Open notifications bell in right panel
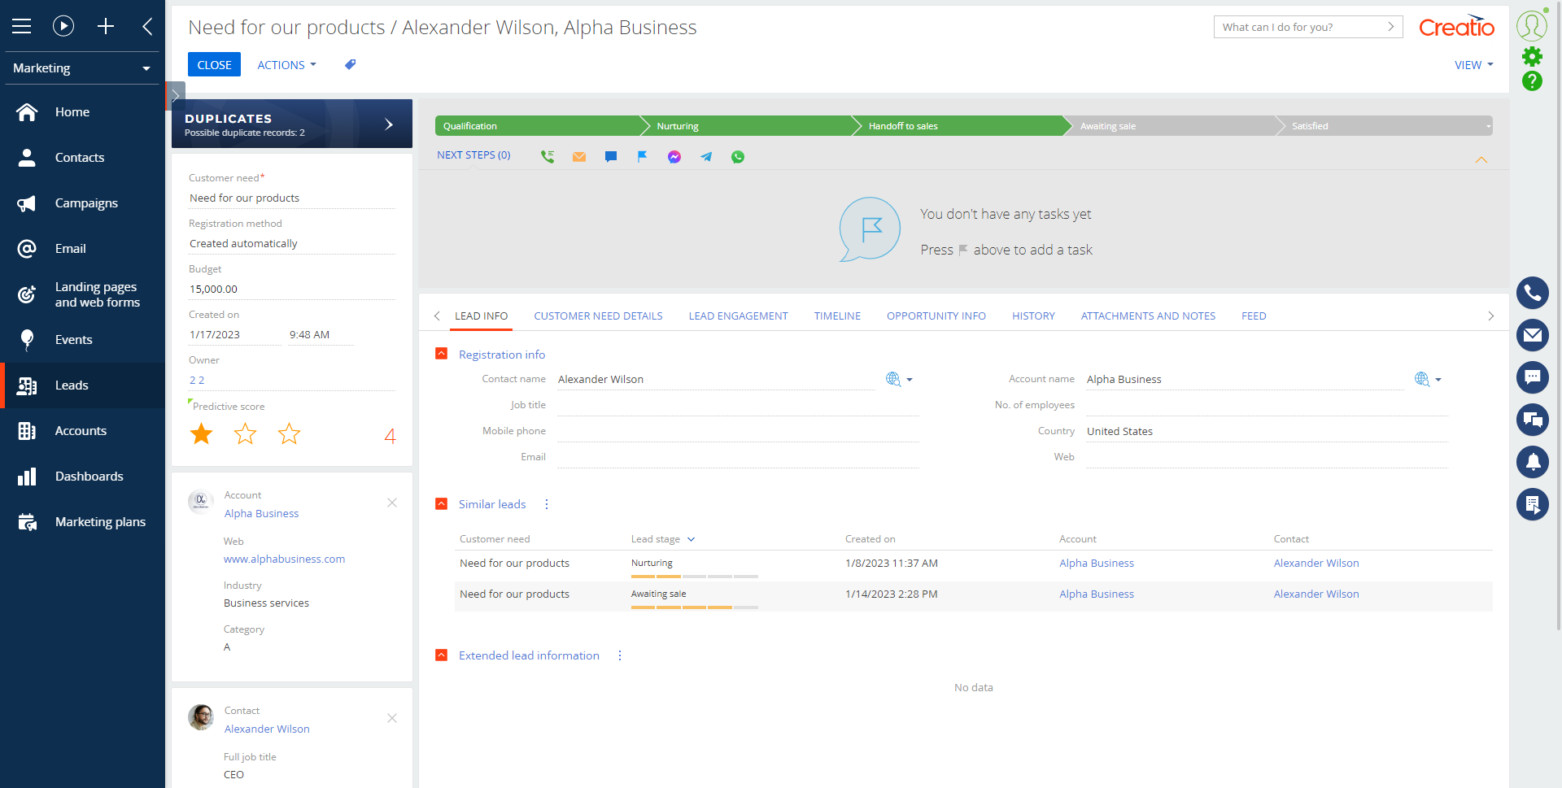 click(1532, 462)
